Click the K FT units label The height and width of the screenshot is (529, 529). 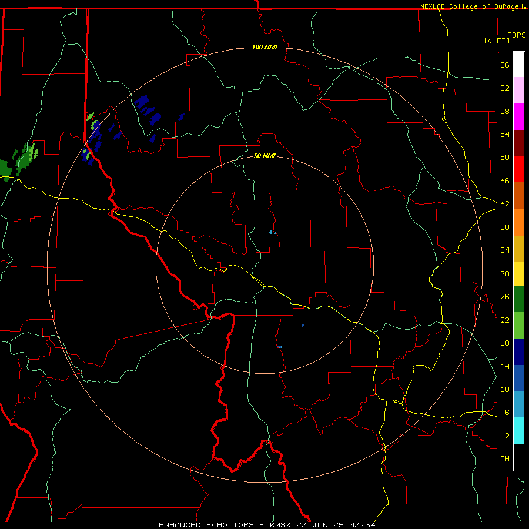click(x=497, y=41)
